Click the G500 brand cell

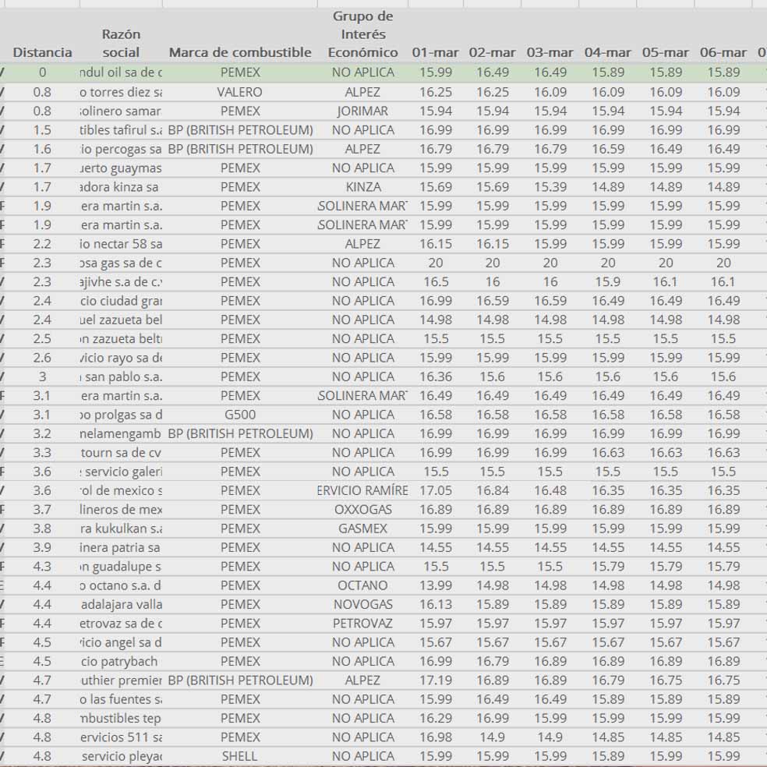(x=240, y=415)
